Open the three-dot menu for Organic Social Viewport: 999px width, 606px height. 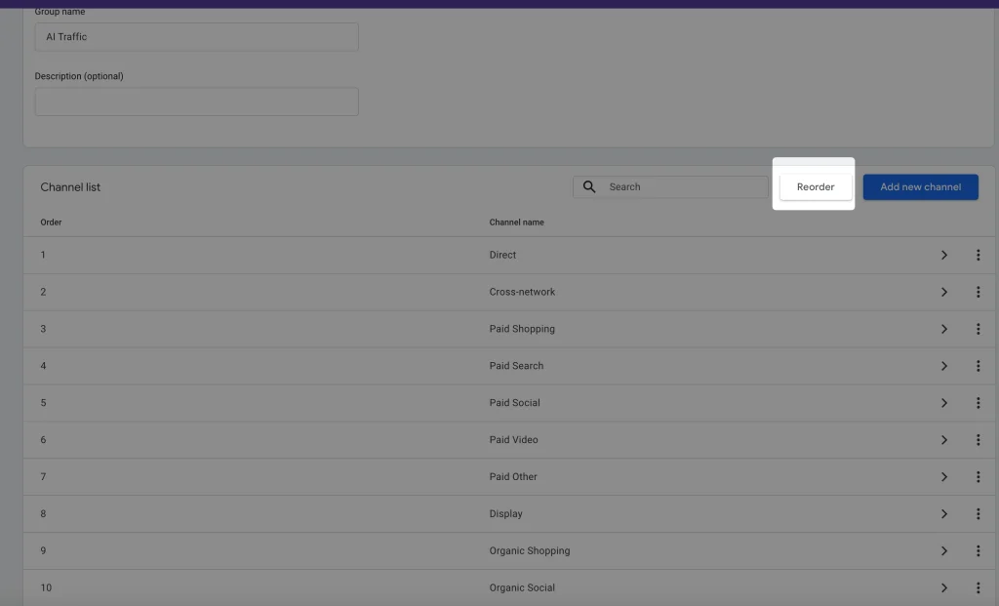point(979,587)
